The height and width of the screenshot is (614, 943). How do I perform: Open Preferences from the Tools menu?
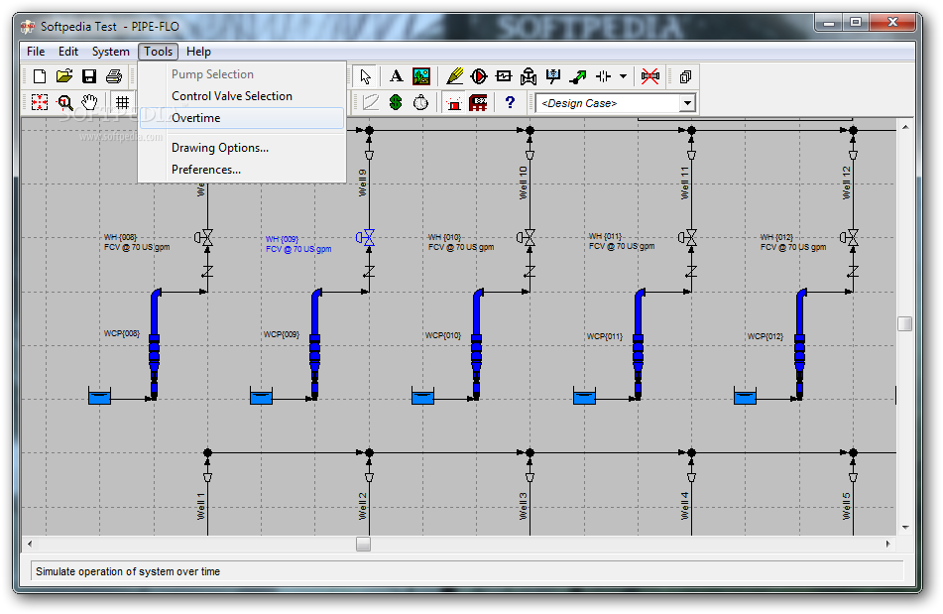tap(242, 170)
